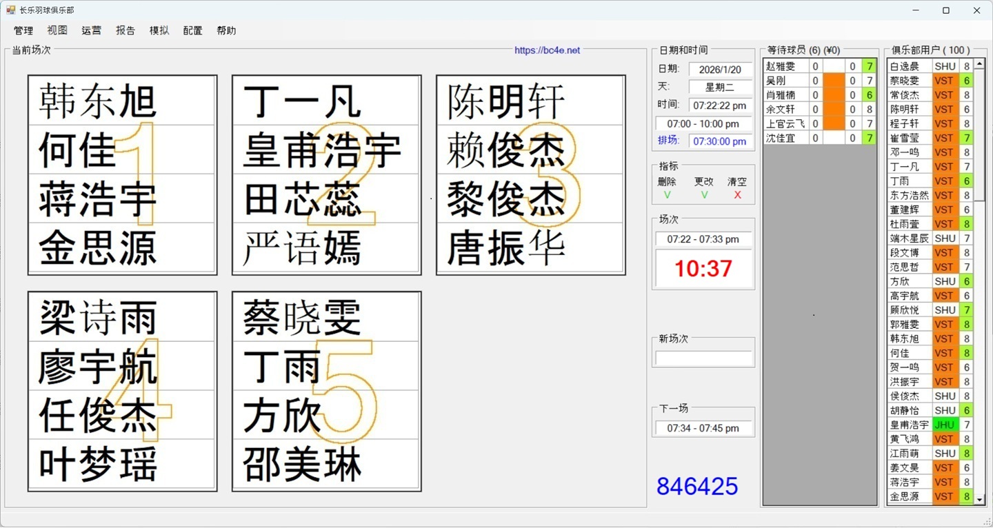
Task: Open the 模拟 menu
Action: point(159,30)
